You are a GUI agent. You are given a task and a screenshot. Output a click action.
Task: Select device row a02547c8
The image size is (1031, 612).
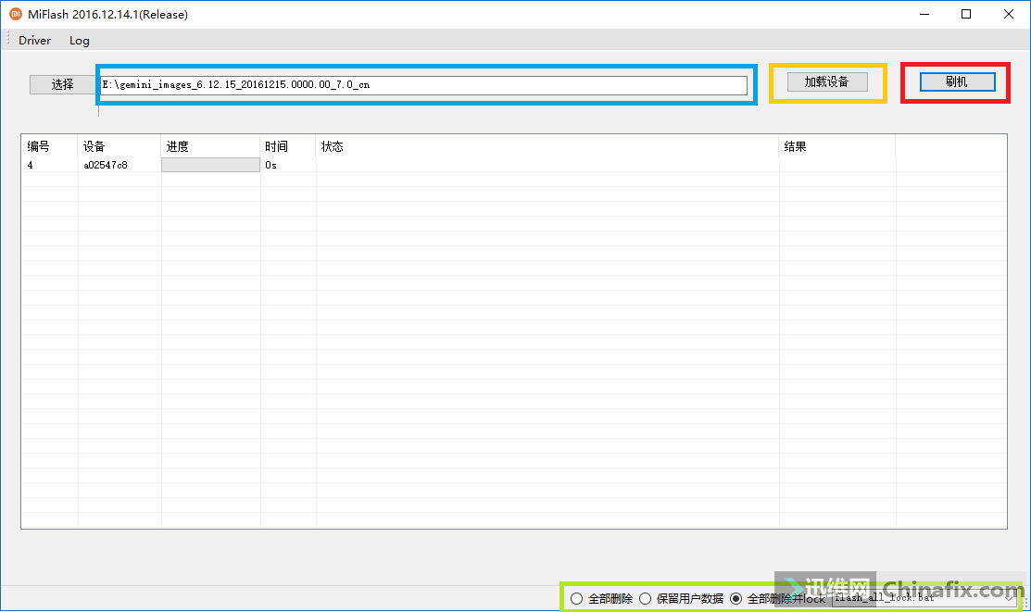[x=106, y=165]
